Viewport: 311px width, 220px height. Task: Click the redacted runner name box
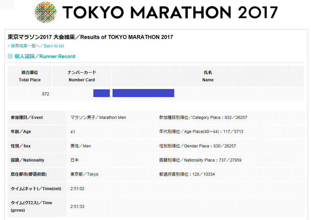(143, 93)
